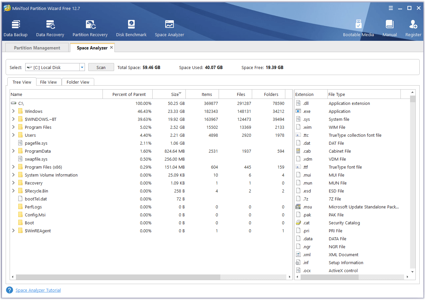
Task: Switch to the File View tab
Action: coord(48,82)
